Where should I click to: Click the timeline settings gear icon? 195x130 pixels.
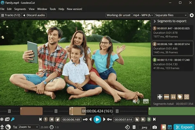click(2, 119)
